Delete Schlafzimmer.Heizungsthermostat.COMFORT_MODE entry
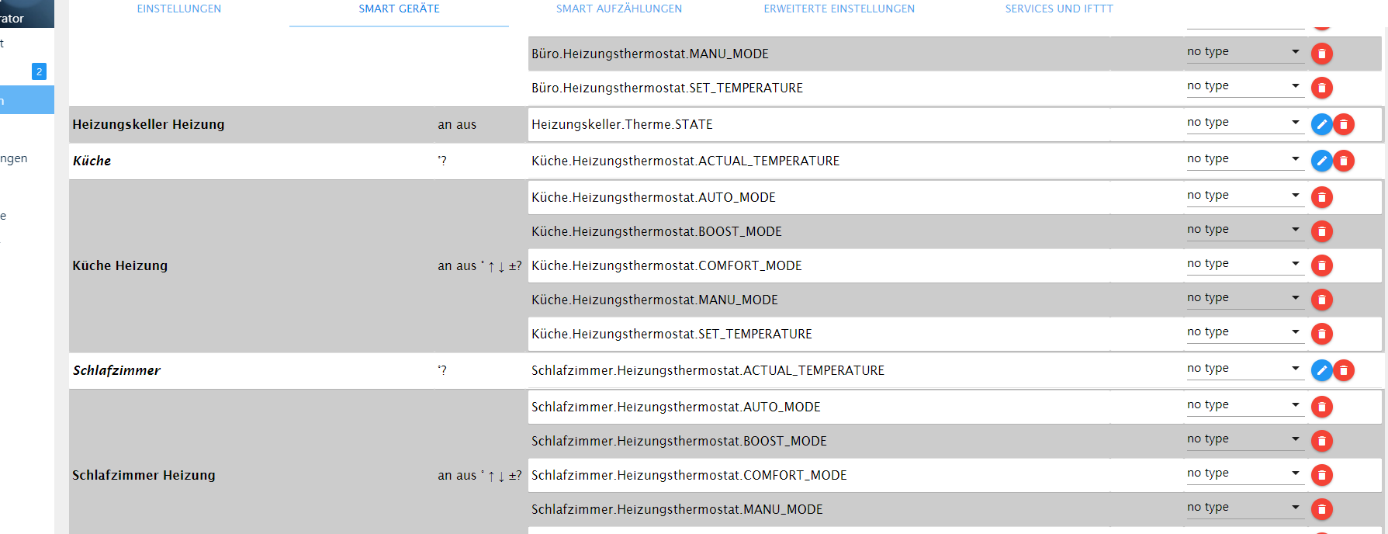 coord(1321,475)
